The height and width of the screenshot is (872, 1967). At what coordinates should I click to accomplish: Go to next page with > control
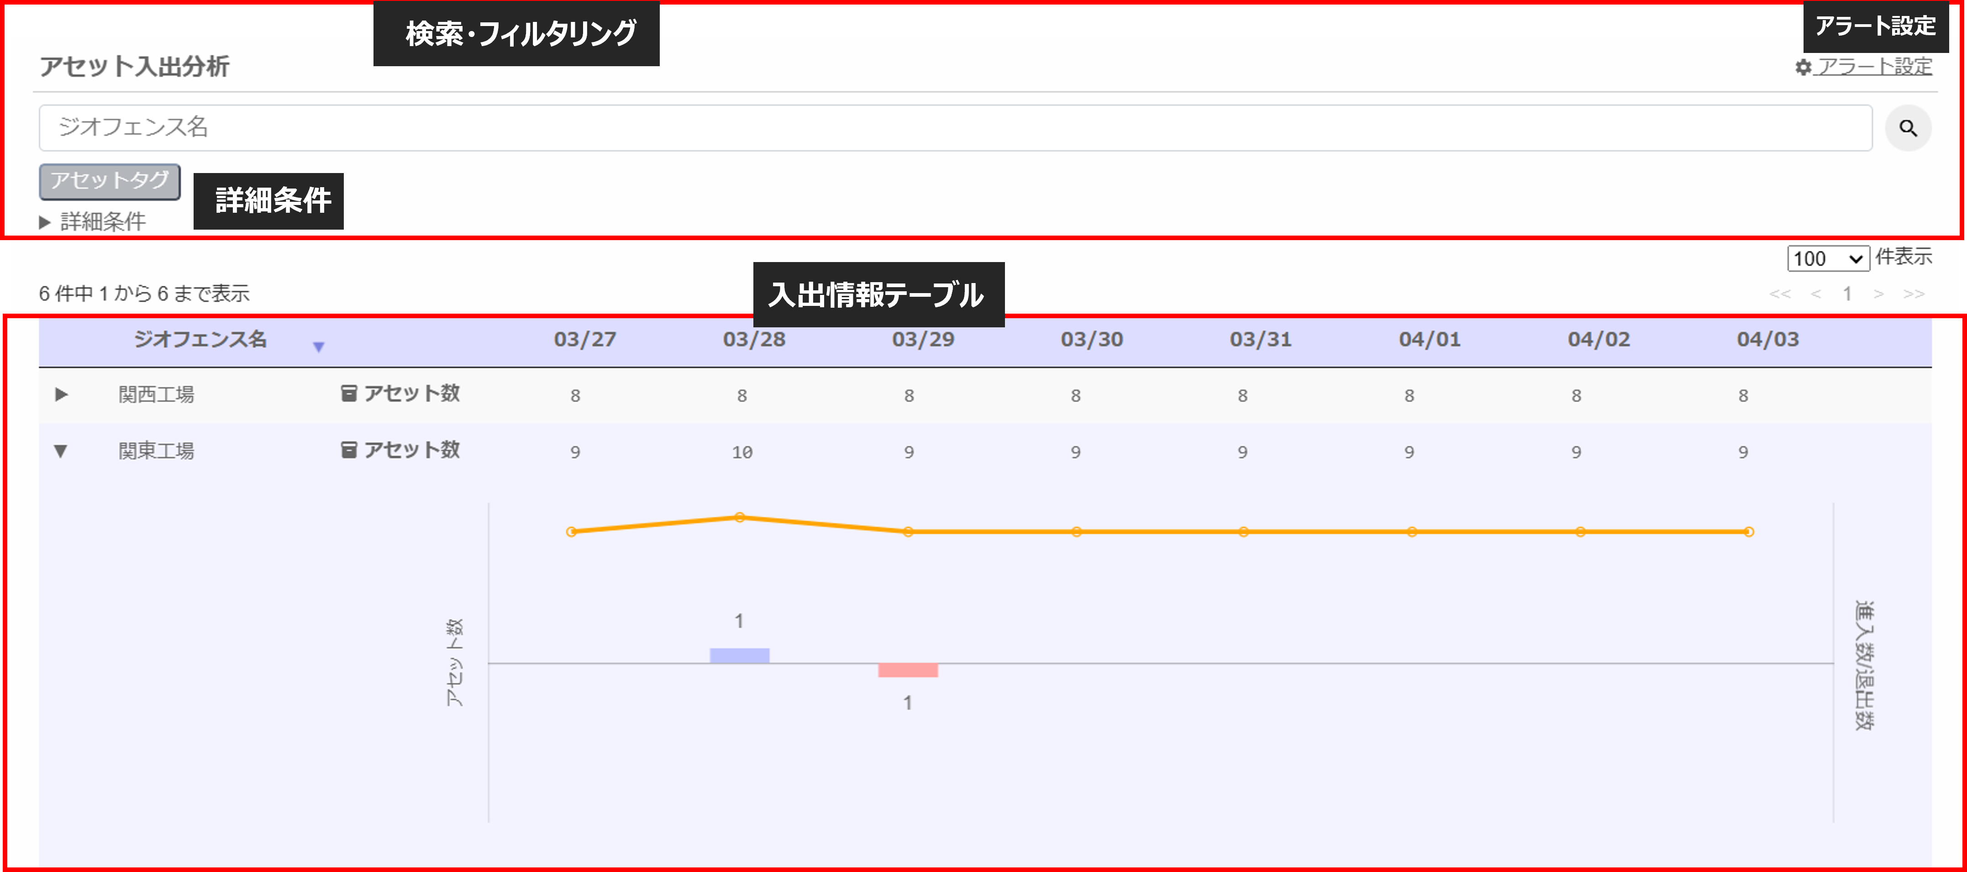coord(1878,294)
